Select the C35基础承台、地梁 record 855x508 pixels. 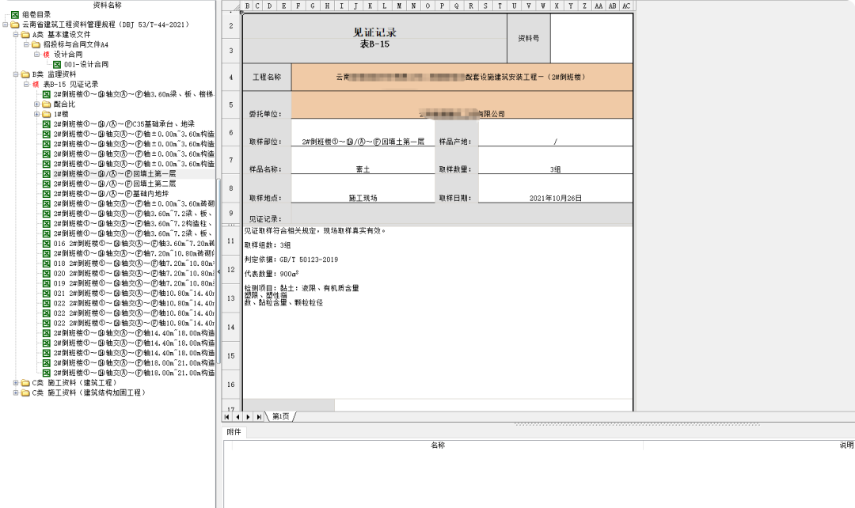(x=123, y=124)
